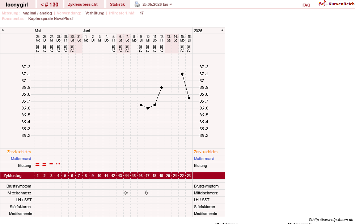This screenshot has height=224, width=355.
Task: Click cycle day 23 in Zyklustag row
Action: click(x=189, y=176)
